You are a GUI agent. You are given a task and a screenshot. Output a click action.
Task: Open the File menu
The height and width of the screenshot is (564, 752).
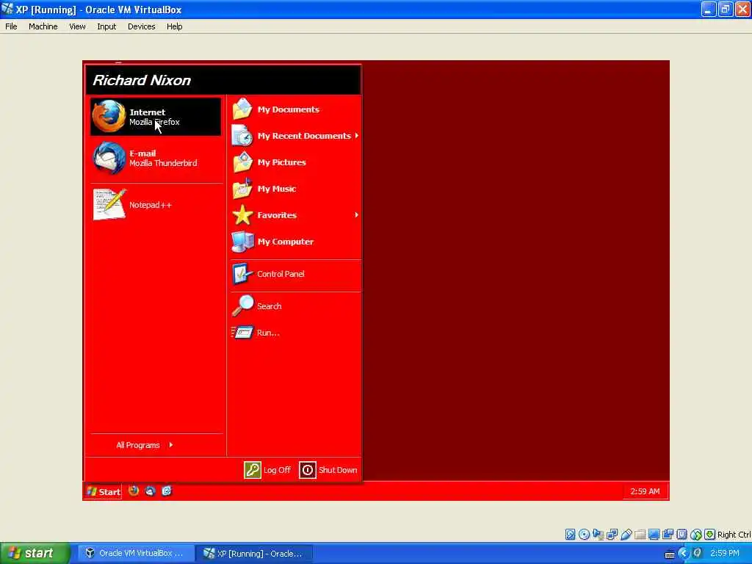click(x=11, y=26)
